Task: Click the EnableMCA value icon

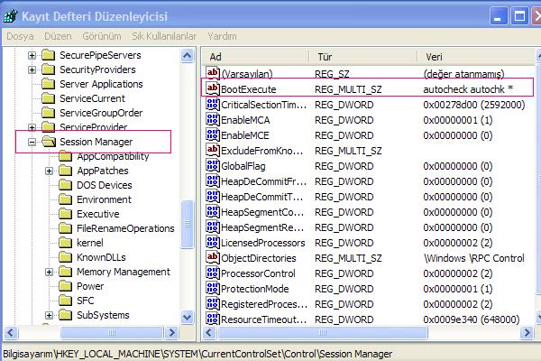Action: pyautogui.click(x=213, y=120)
